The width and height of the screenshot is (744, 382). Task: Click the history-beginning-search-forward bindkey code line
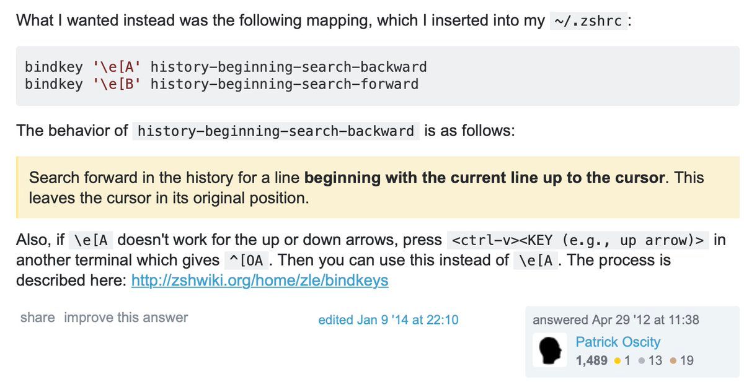221,84
